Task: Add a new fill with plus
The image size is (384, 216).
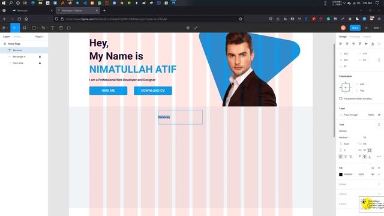Action: 379,168
